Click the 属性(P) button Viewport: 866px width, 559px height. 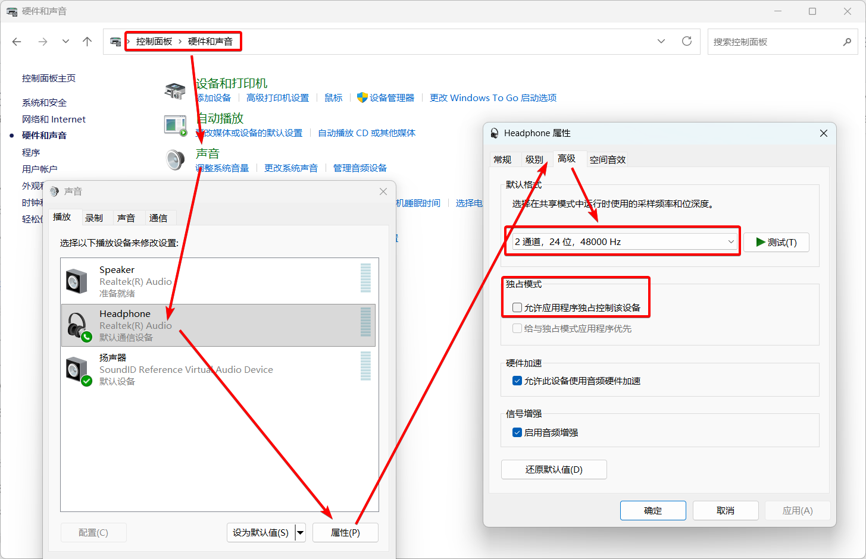point(345,533)
